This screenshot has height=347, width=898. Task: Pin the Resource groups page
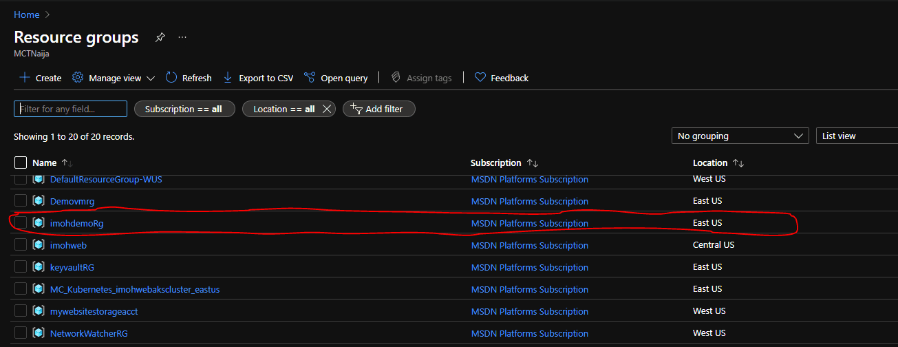pyautogui.click(x=160, y=37)
